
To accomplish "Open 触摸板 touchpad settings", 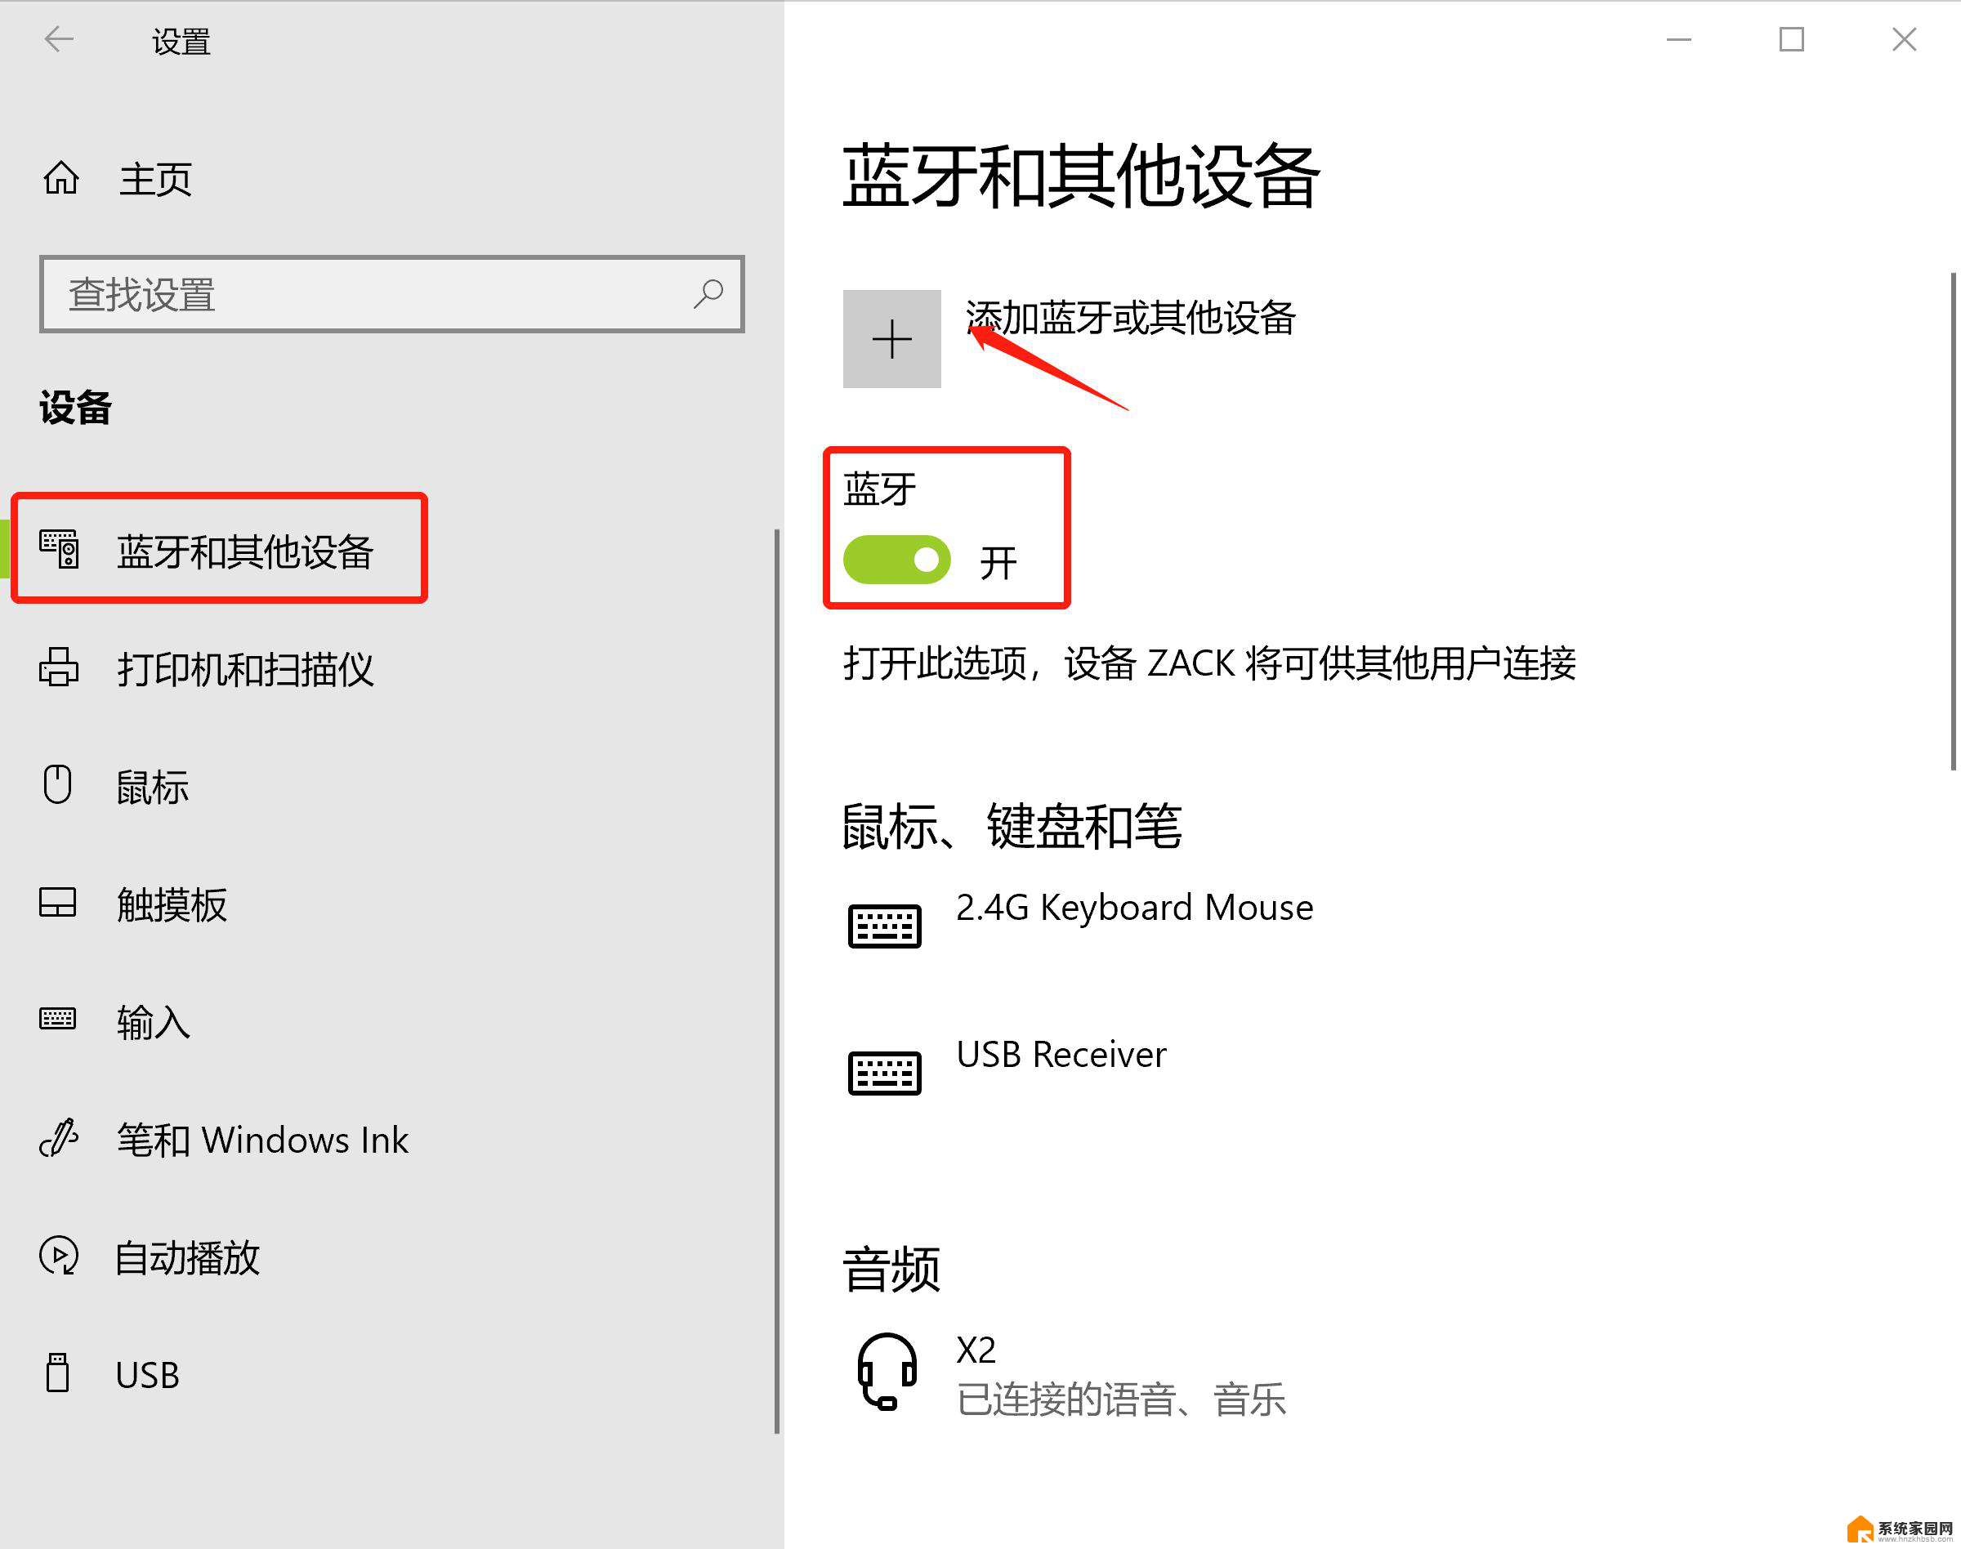I will (x=172, y=904).
